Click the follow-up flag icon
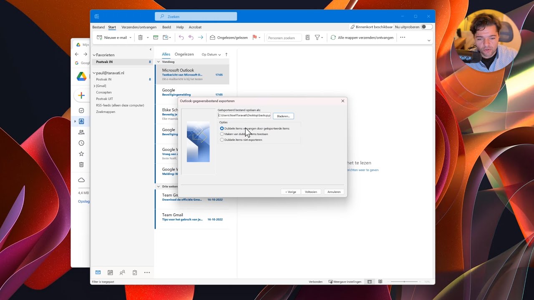Viewport: 534px width, 300px height. click(x=254, y=37)
